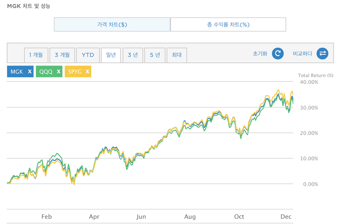Image resolution: width=337 pixels, height=224 pixels.
Task: Click the Feb label on x-axis
Action: click(46, 217)
